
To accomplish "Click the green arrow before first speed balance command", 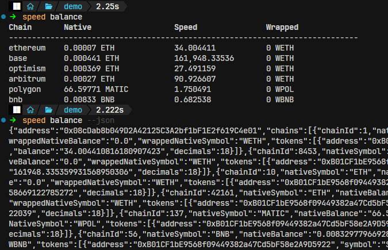I will (13, 17).
